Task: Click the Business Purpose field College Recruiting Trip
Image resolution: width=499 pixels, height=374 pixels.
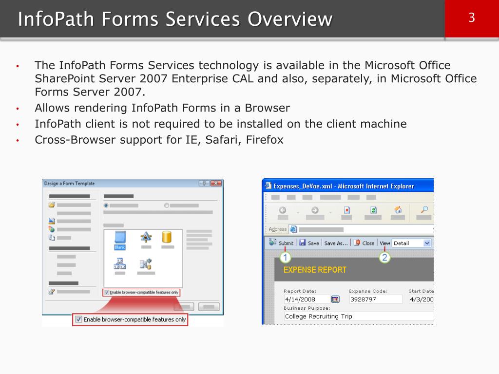Action: click(359, 317)
